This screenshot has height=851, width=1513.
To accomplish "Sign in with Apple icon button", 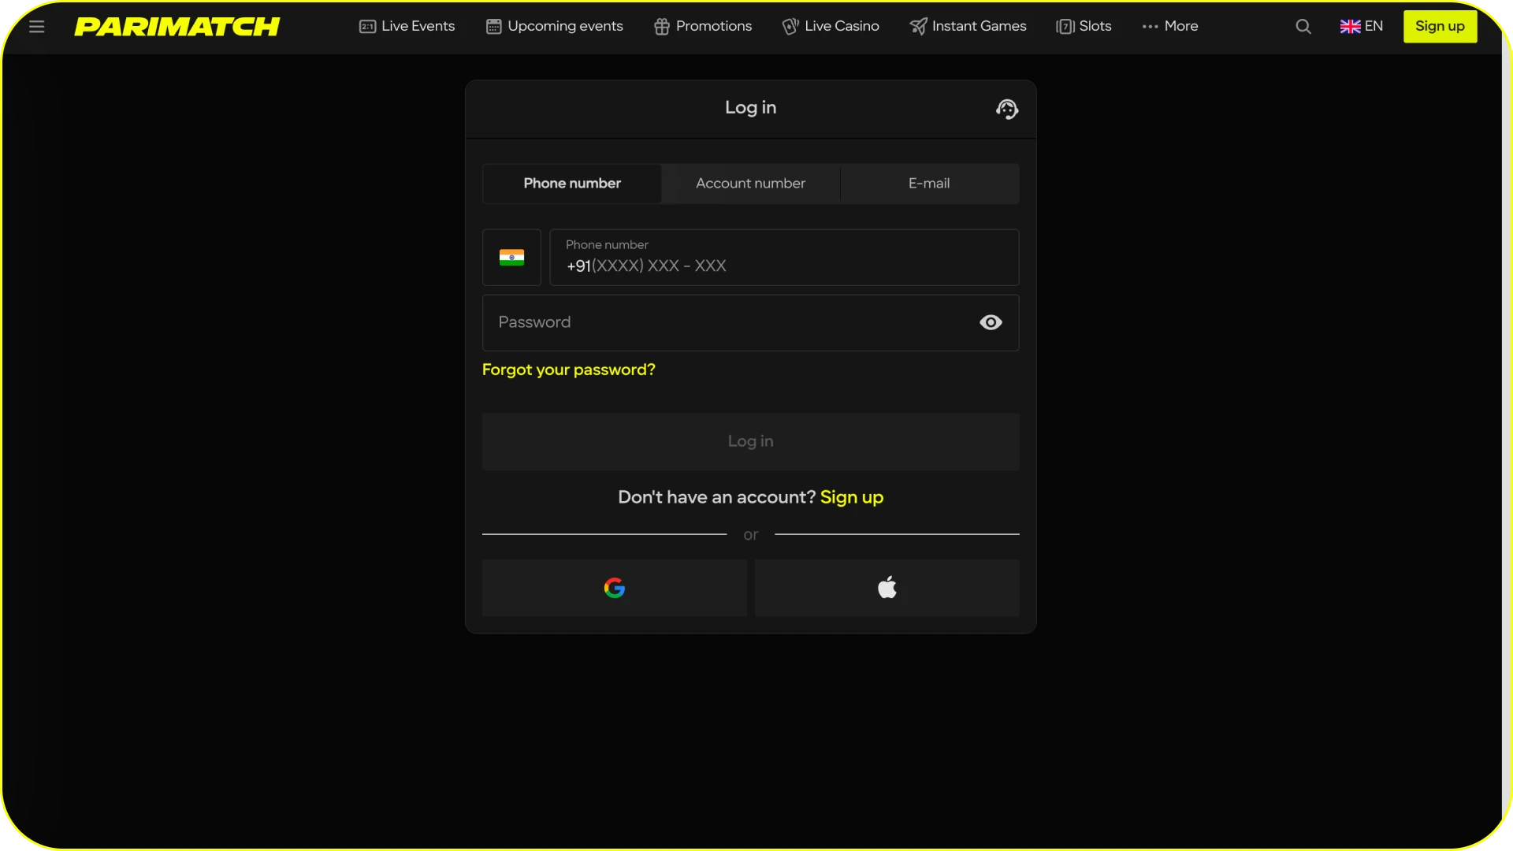I will point(887,588).
